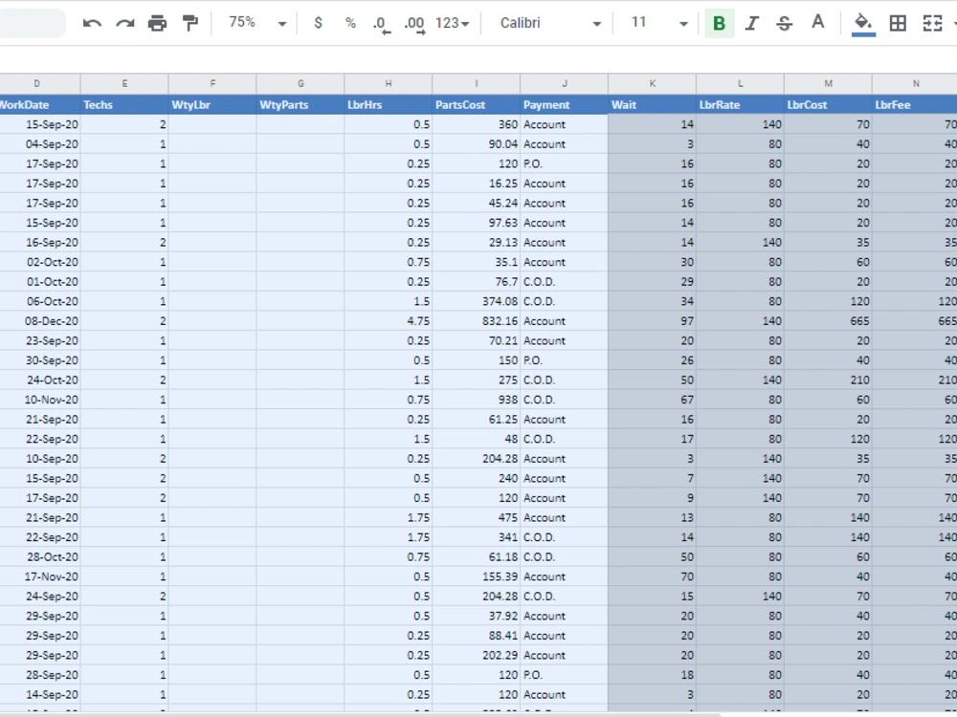
Task: Click the LbrCost header cell
Action: pyautogui.click(x=828, y=105)
